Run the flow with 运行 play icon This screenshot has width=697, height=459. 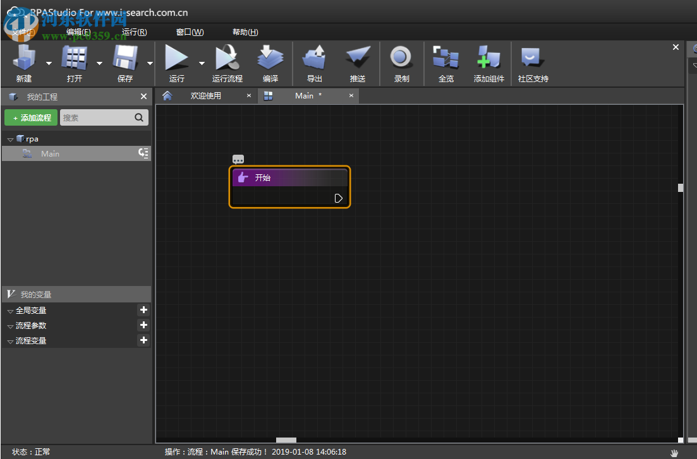point(177,59)
